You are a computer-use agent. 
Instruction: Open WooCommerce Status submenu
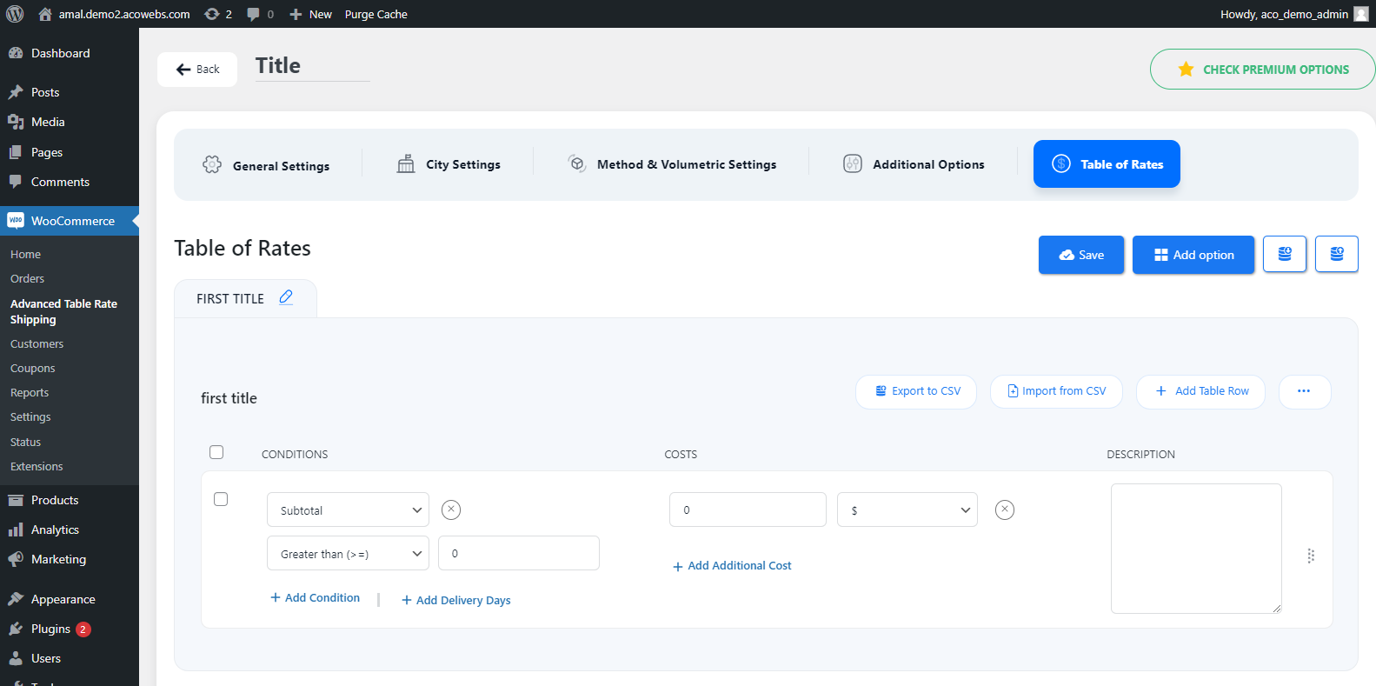pos(25,442)
